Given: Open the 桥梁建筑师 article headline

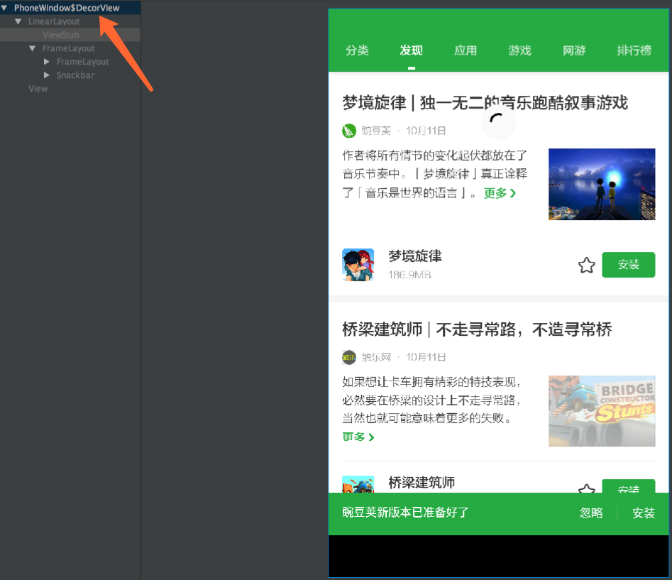Looking at the screenshot, I should coord(477,329).
